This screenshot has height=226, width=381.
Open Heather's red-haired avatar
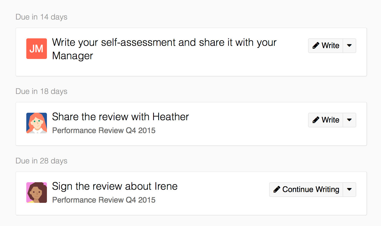[37, 123]
